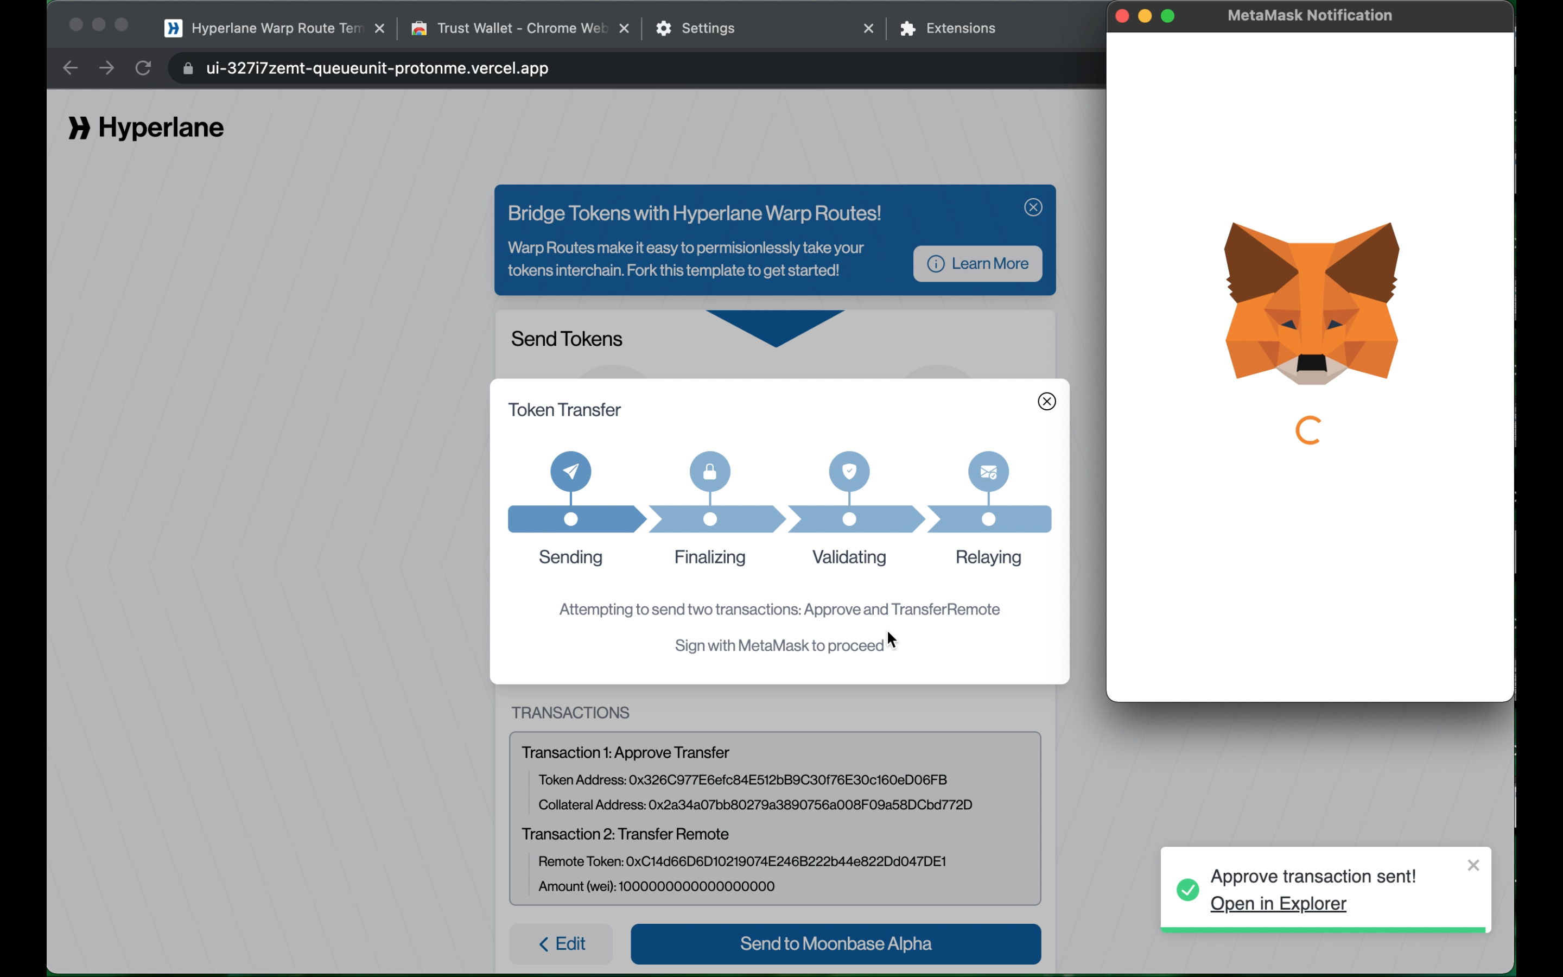This screenshot has width=1563, height=977.
Task: Close the Settings tab
Action: pos(869,28)
